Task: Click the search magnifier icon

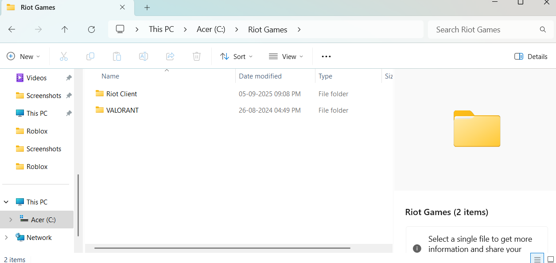Action: pyautogui.click(x=543, y=30)
